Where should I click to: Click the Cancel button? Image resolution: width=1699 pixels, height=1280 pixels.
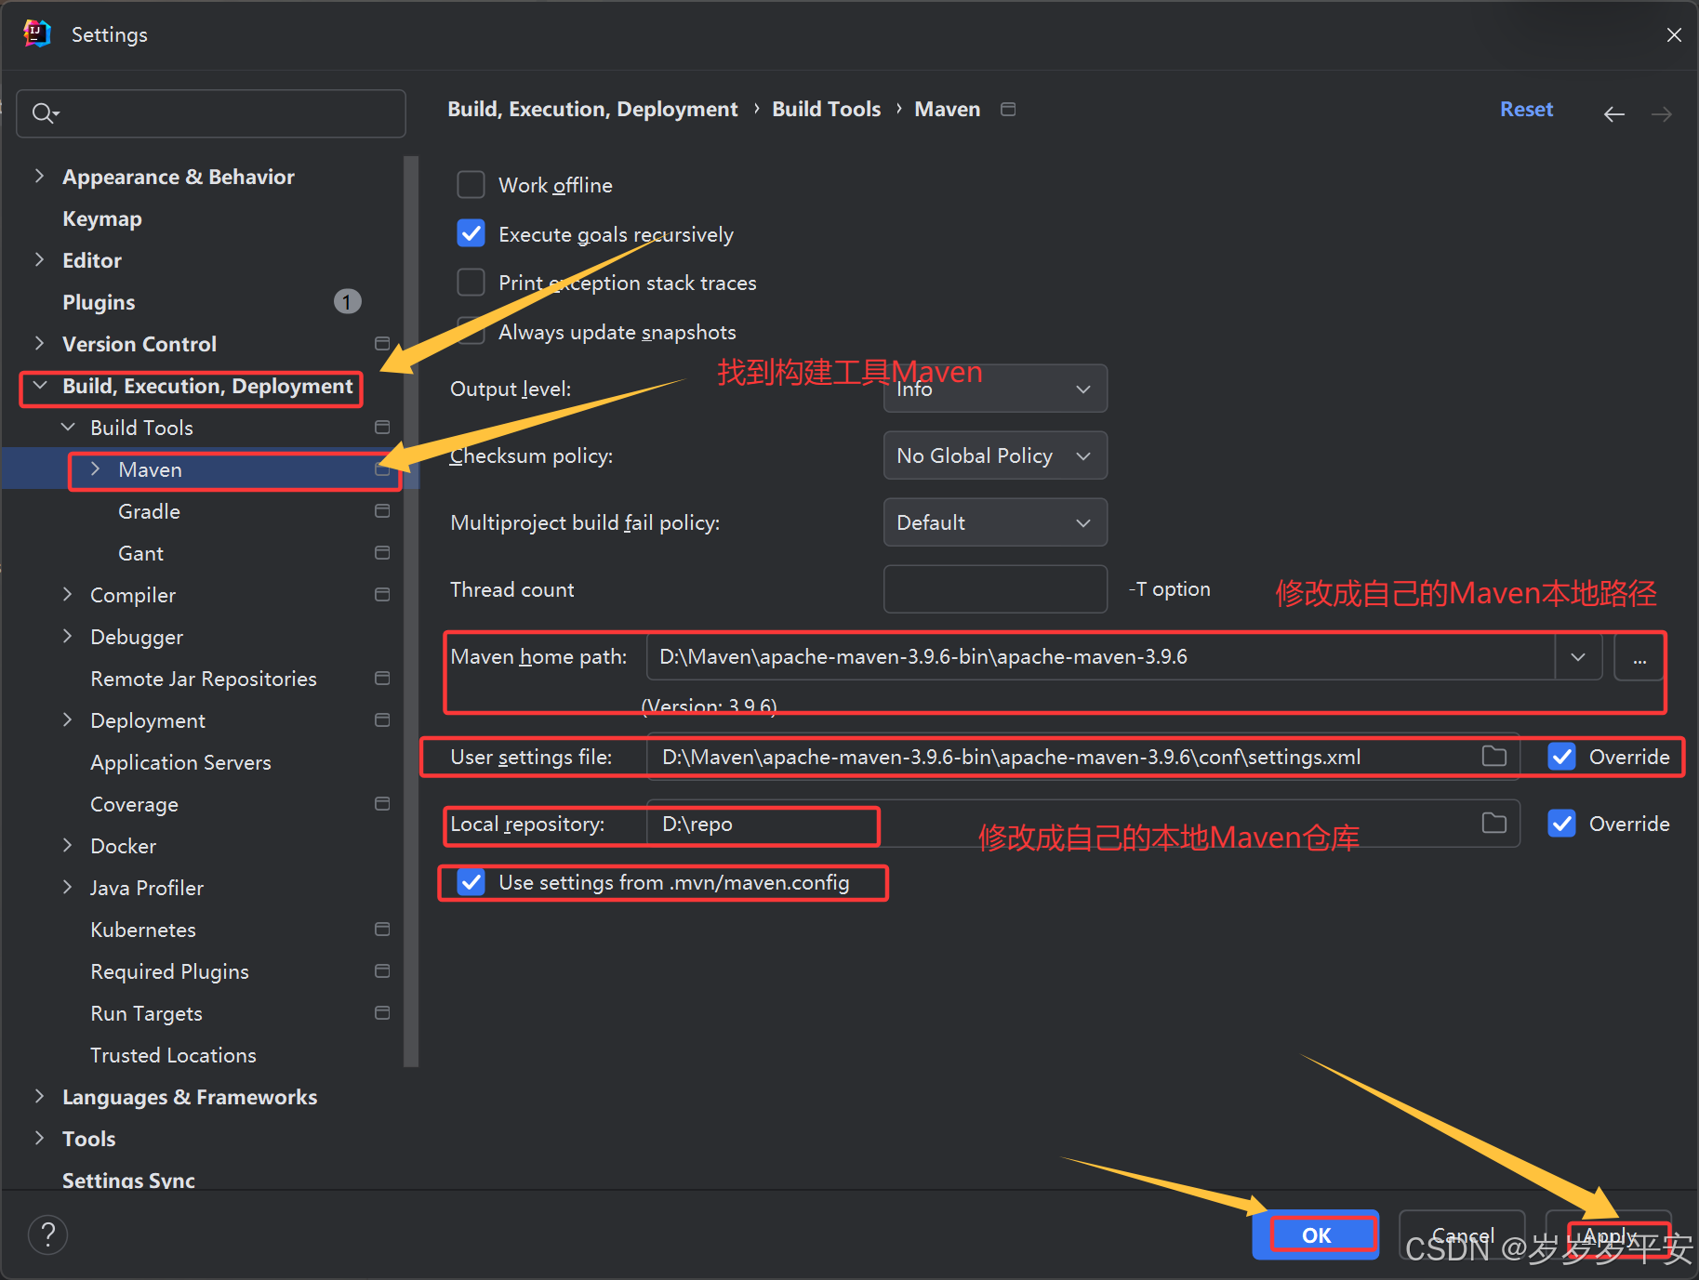pyautogui.click(x=1462, y=1235)
